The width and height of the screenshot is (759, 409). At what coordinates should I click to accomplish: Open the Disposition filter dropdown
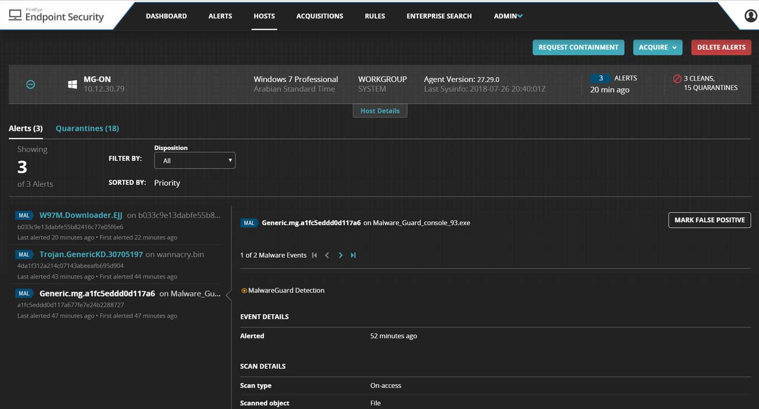pos(194,161)
